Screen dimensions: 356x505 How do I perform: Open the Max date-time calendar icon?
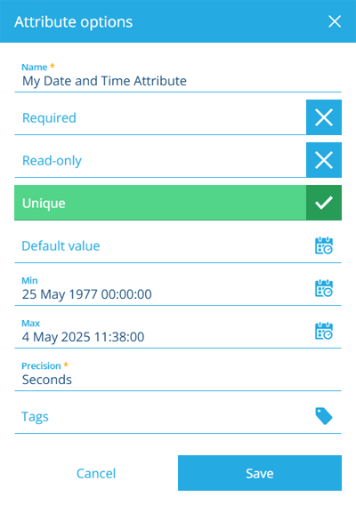(324, 331)
